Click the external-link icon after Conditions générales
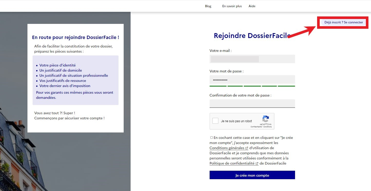Viewport: 371px width, 191px height. click(247, 148)
